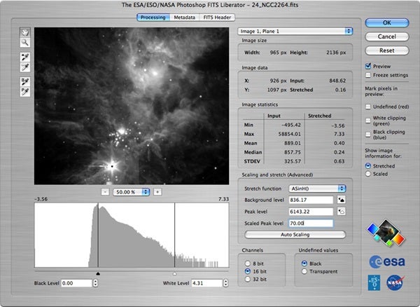
Task: Click the NASA logo
Action: [395, 282]
